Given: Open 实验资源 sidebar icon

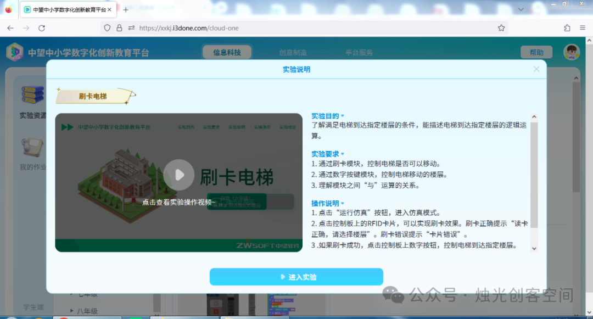Looking at the screenshot, I should pos(33,95).
